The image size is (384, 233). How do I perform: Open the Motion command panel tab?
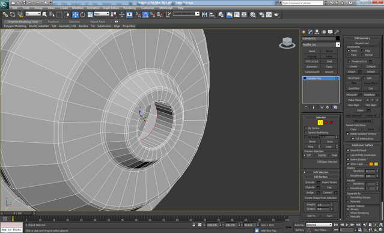324,32
